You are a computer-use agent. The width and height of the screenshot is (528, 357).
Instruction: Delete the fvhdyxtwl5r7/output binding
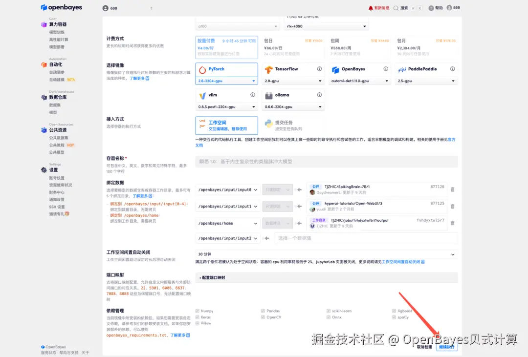click(x=453, y=223)
